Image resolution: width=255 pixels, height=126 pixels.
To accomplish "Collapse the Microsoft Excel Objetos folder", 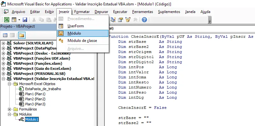I will pyautogui.click(x=10, y=84).
